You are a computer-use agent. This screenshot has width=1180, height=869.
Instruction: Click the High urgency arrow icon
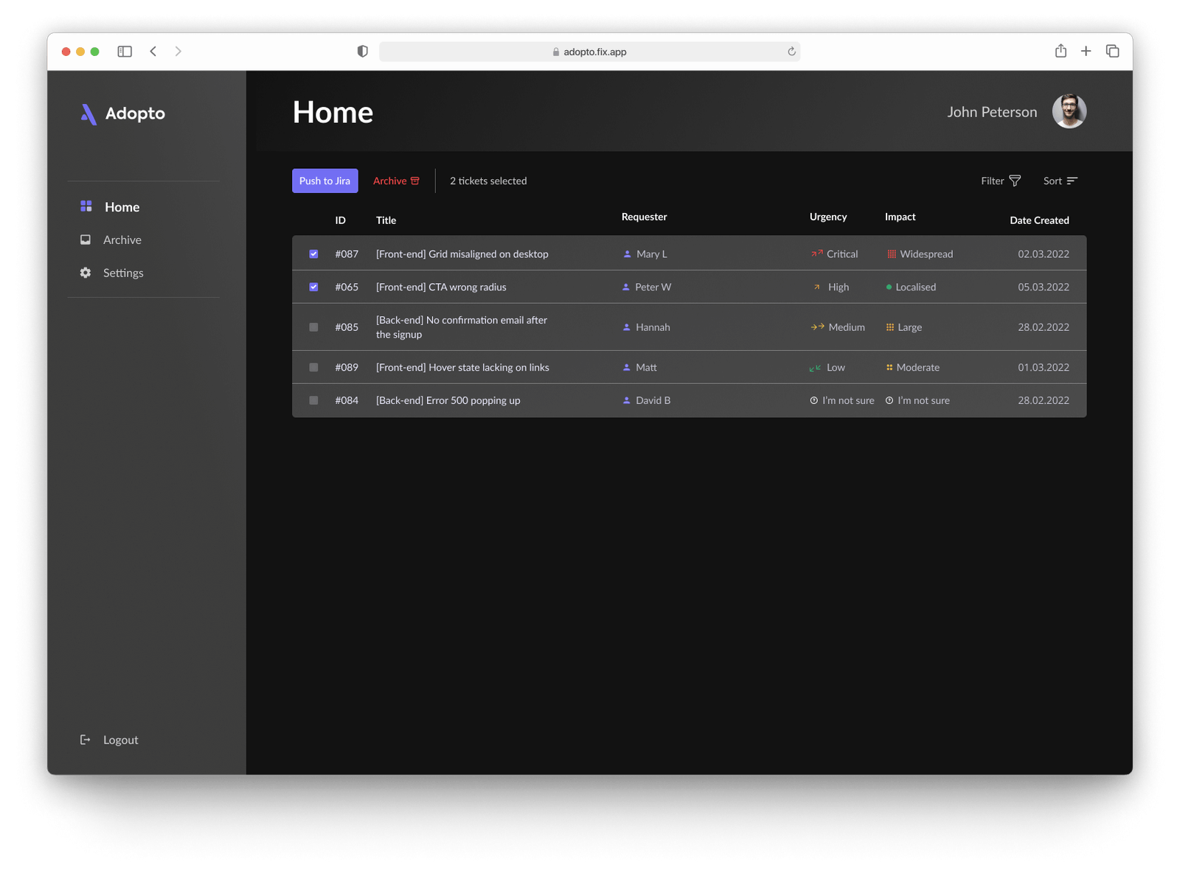[817, 287]
